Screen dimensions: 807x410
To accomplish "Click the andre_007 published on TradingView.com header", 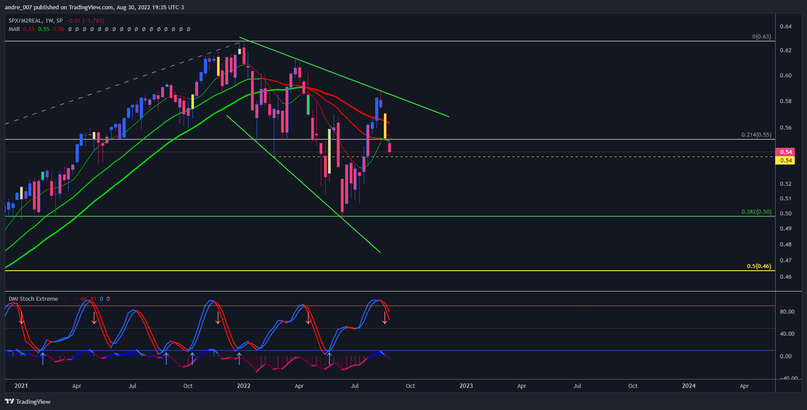I will coord(94,7).
